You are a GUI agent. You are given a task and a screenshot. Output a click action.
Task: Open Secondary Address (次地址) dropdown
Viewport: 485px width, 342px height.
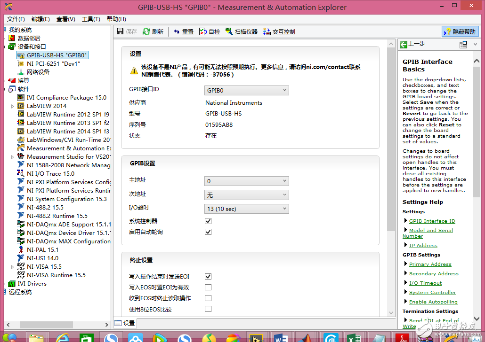pyautogui.click(x=247, y=195)
